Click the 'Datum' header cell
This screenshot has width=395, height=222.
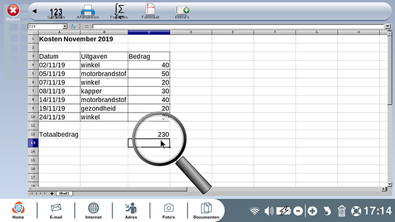point(59,56)
